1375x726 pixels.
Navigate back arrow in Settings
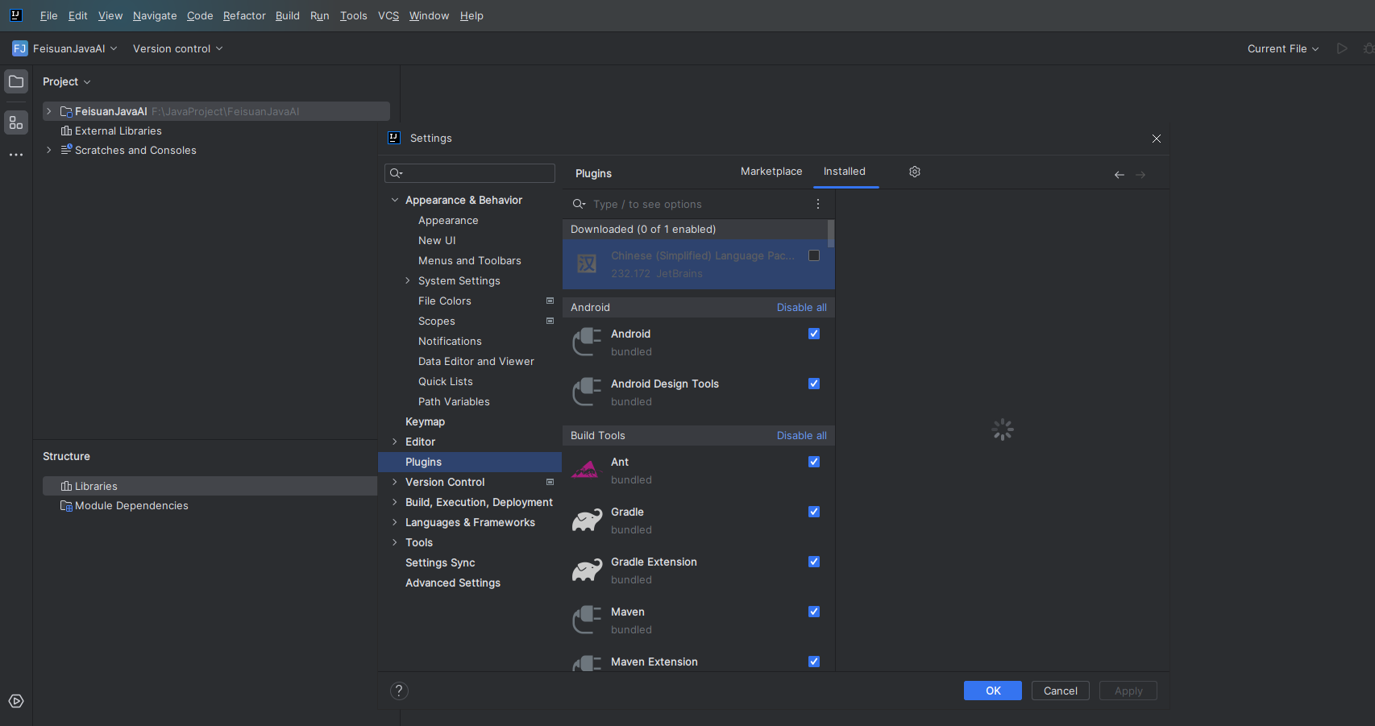pyautogui.click(x=1120, y=175)
